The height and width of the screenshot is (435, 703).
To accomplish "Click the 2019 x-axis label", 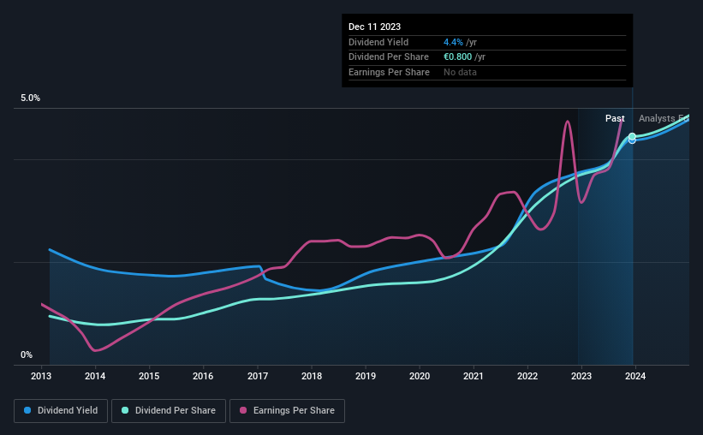I will [x=366, y=376].
